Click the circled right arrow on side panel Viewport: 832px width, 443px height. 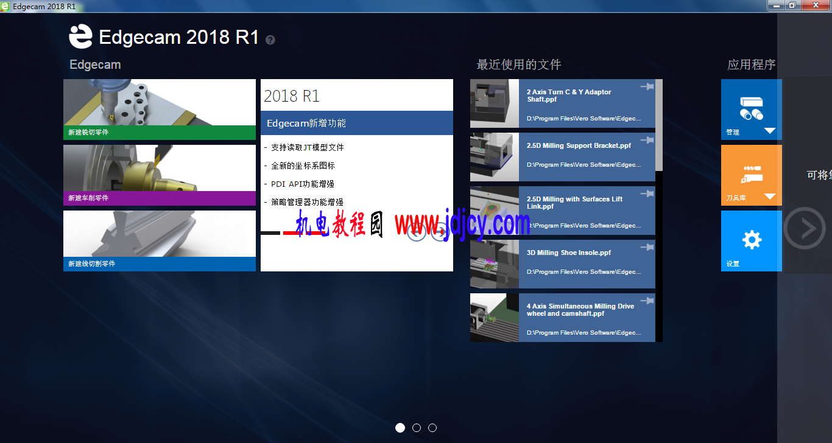click(x=804, y=228)
